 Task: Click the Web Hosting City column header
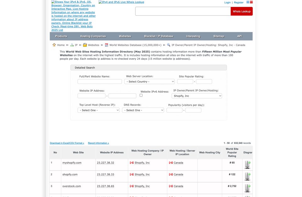pyautogui.click(x=210, y=152)
